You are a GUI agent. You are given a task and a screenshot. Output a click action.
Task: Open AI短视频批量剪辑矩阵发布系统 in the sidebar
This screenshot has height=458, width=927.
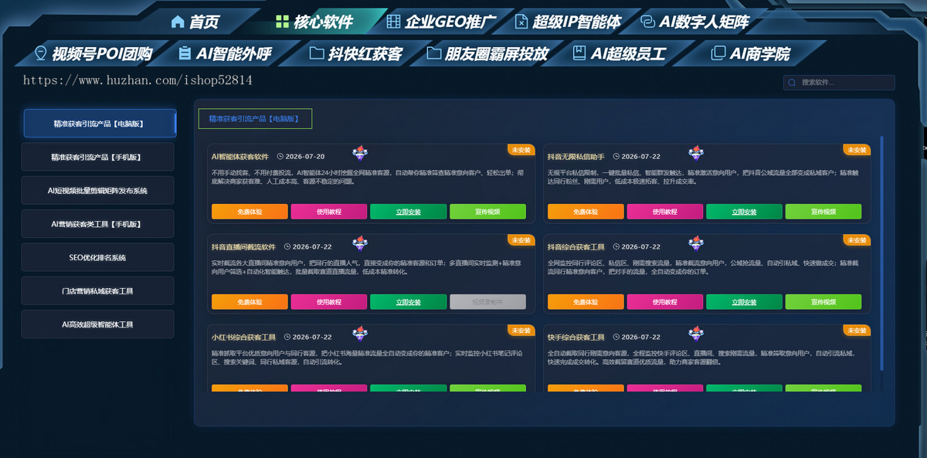coord(97,191)
